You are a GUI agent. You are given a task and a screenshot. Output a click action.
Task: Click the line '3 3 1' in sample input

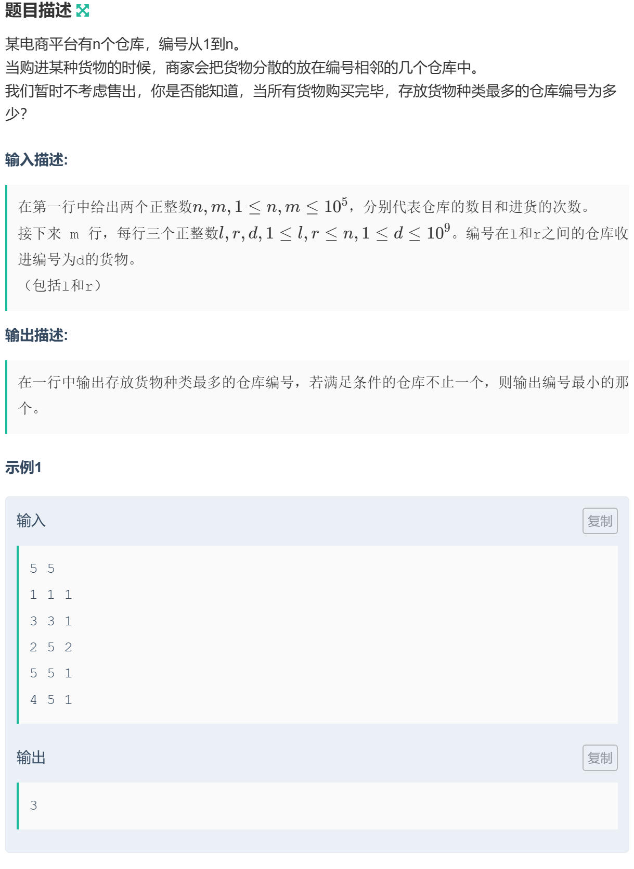(50, 621)
